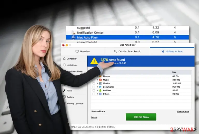199x134 pixels.
Task: Click the Uninstaller eraser icon
Action: (x=64, y=59)
